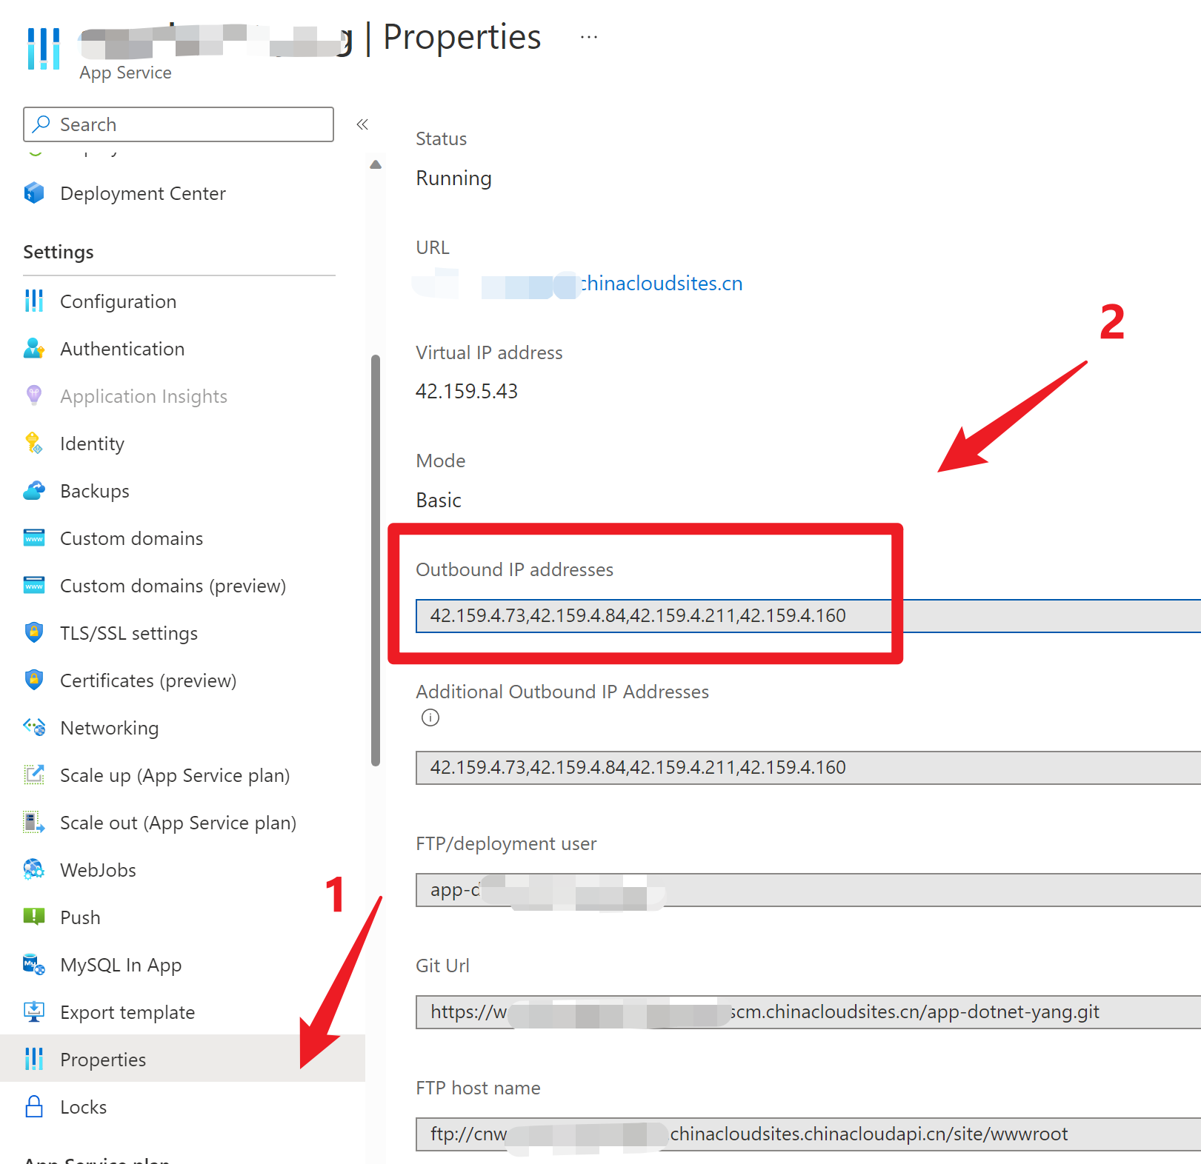Open the chinacloudsites.cn URL link

tap(661, 284)
